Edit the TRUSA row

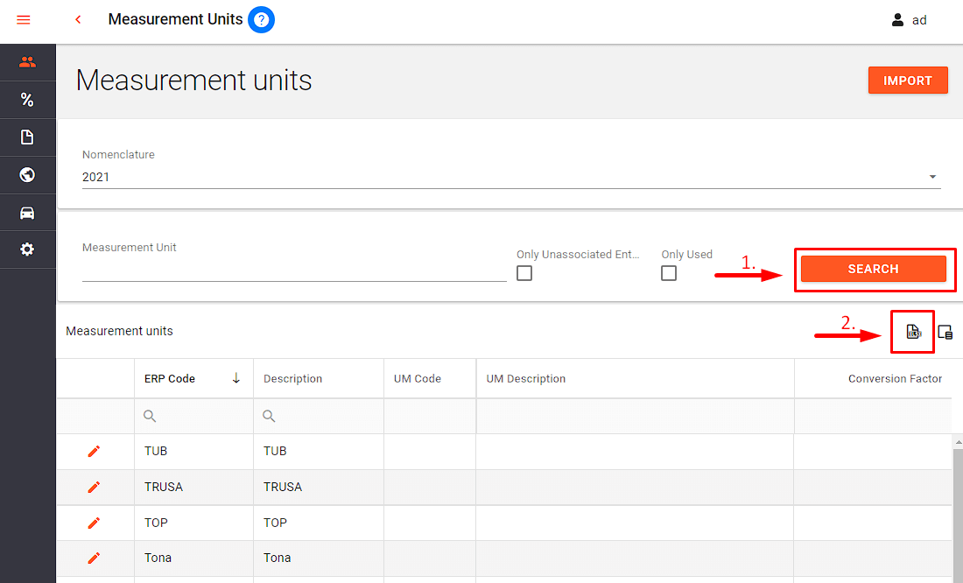pyautogui.click(x=94, y=488)
